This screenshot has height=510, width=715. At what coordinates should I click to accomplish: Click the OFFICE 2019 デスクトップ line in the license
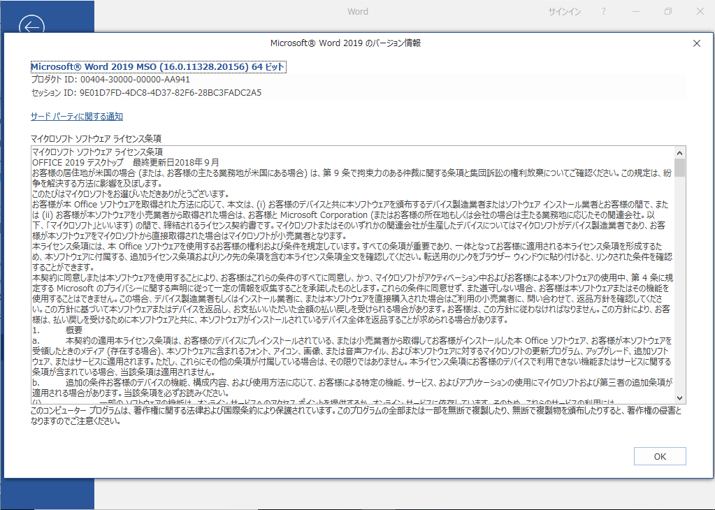tap(125, 162)
